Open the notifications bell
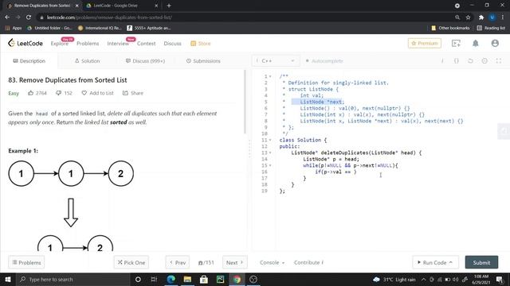 pos(475,43)
